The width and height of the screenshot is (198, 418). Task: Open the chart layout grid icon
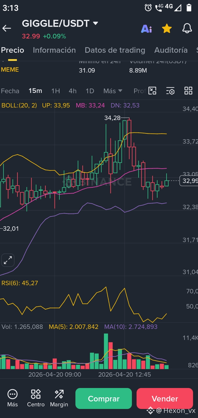188,91
